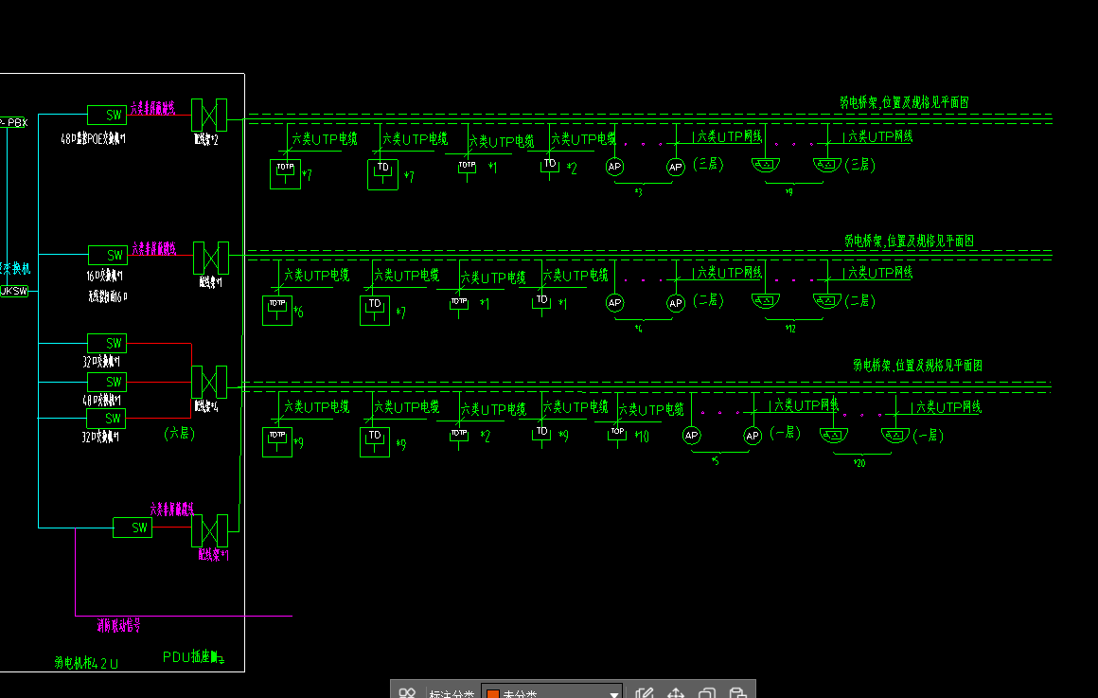Click the paste clipboard icon in bottom toolbar
The width and height of the screenshot is (1098, 698).
click(x=737, y=692)
